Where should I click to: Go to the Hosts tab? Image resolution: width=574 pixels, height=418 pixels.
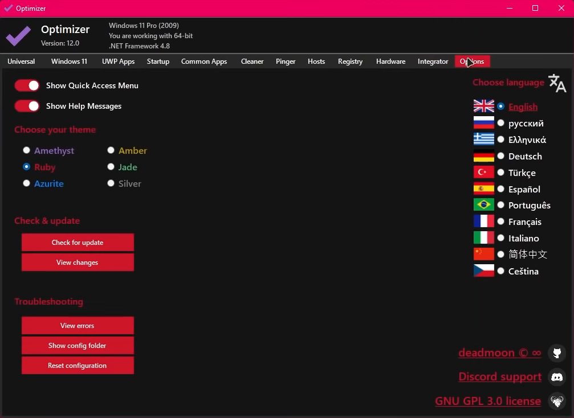point(316,62)
